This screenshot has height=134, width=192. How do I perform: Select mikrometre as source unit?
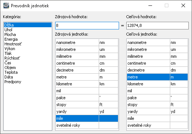[x=87, y=49]
